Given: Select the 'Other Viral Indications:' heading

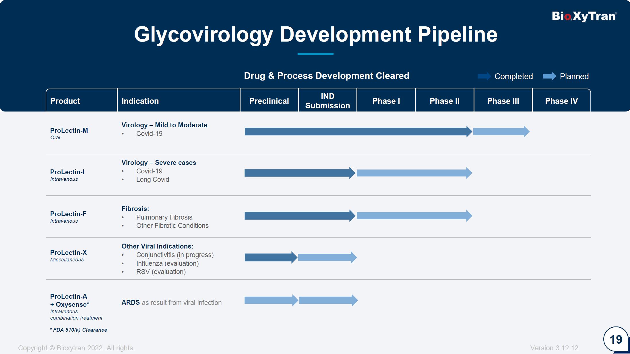Looking at the screenshot, I should pos(157,246).
